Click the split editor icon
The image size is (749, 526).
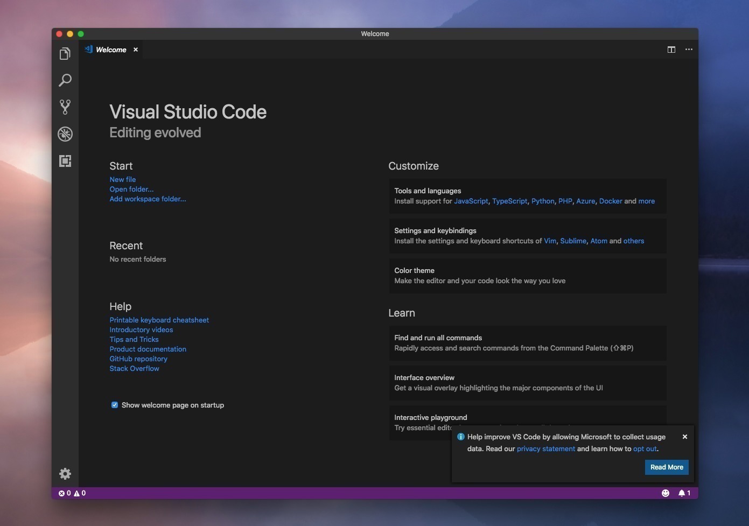click(x=671, y=50)
